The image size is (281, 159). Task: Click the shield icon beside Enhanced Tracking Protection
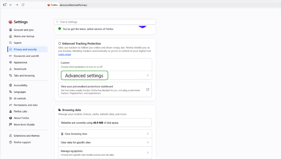click(x=60, y=44)
